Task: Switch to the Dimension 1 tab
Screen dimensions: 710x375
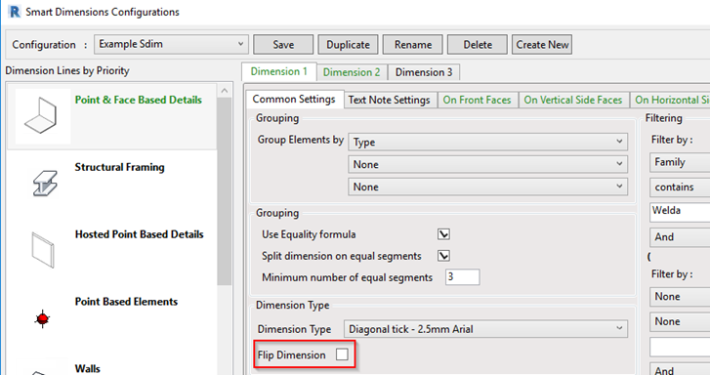Action: [x=279, y=71]
